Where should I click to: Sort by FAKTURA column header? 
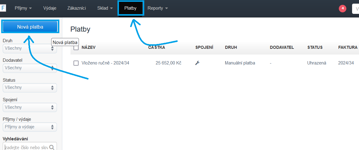348,47
